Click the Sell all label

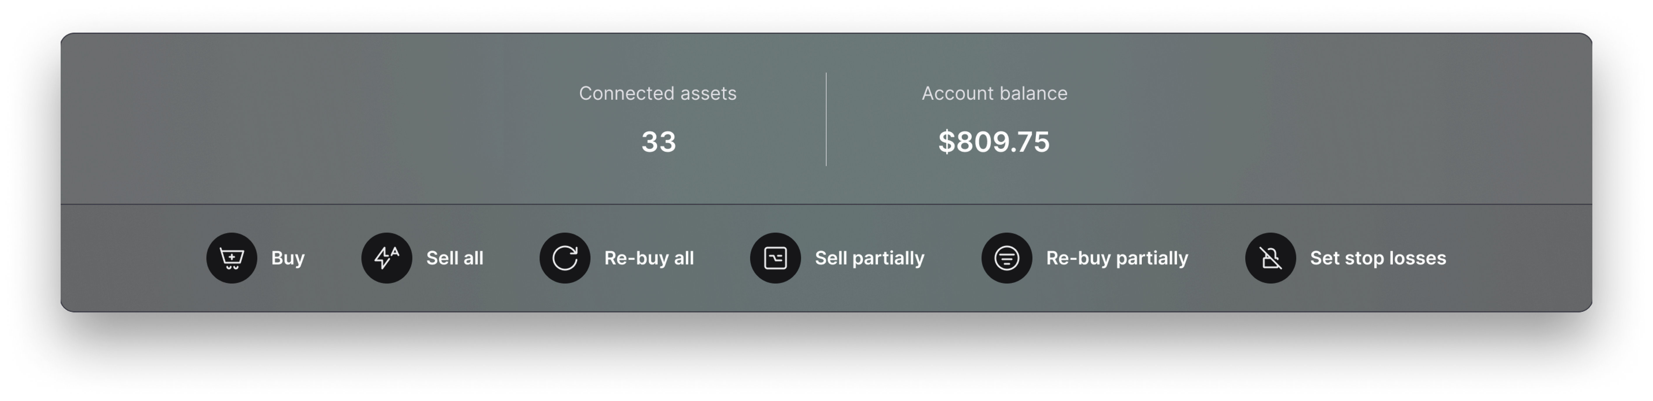pos(454,258)
